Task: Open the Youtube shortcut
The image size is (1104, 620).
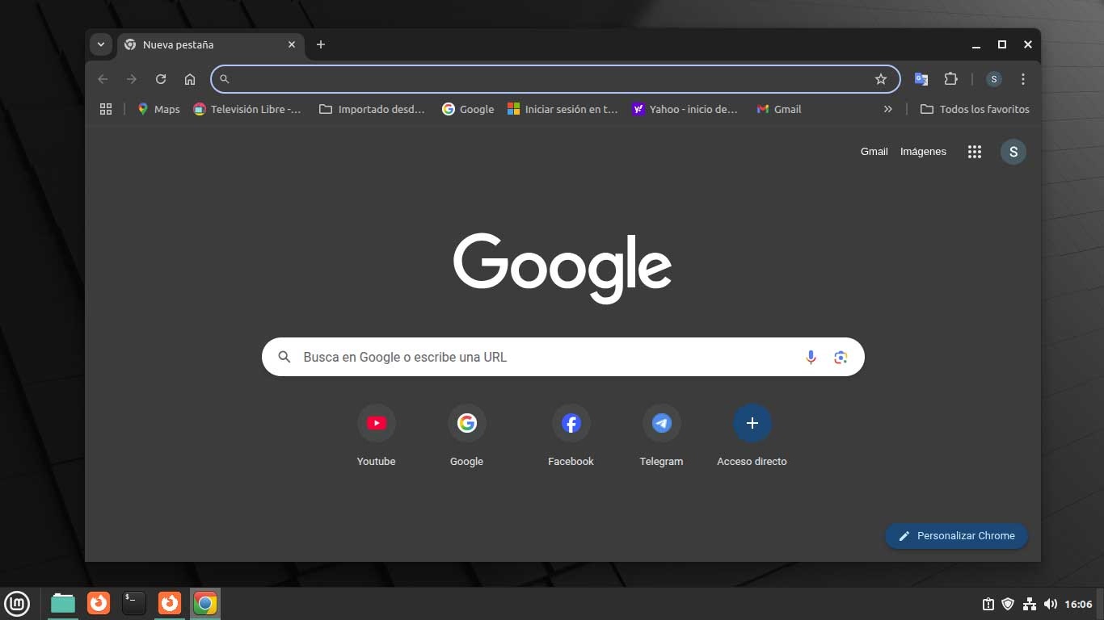Action: 377,437
